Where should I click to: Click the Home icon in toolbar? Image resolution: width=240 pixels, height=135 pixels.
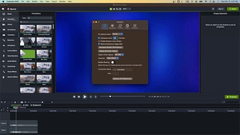click(x=3, y=9)
